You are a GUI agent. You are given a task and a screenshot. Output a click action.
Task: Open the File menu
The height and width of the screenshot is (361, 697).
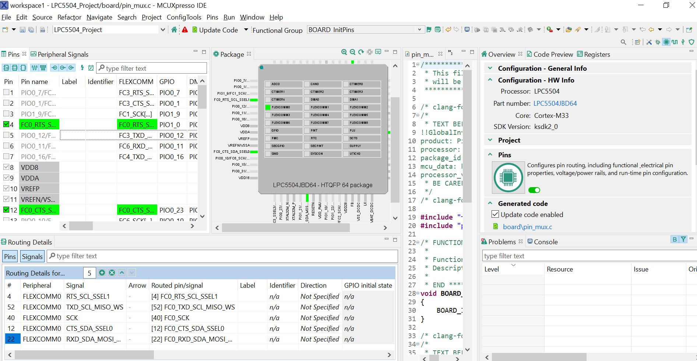pos(6,17)
